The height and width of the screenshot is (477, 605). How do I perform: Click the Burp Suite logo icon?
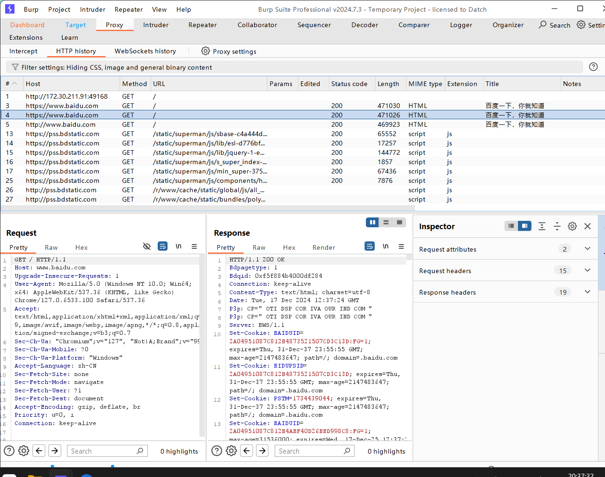pos(10,9)
